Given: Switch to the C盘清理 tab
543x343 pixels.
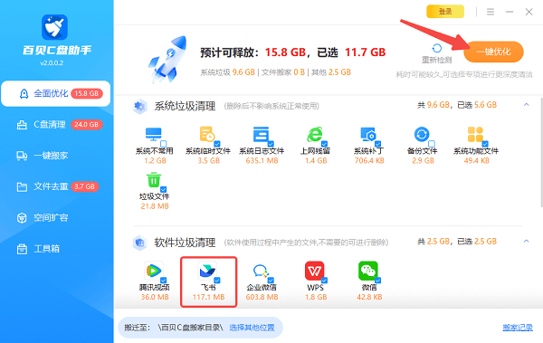Looking at the screenshot, I should click(56, 124).
